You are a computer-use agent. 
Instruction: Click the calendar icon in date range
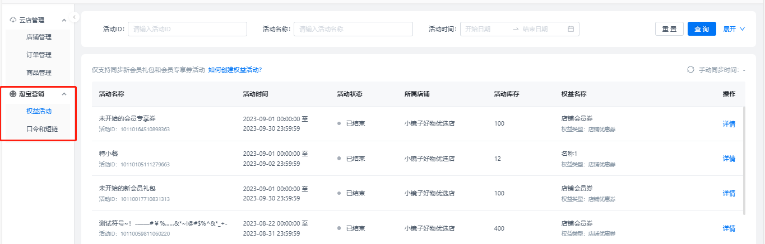(x=571, y=29)
